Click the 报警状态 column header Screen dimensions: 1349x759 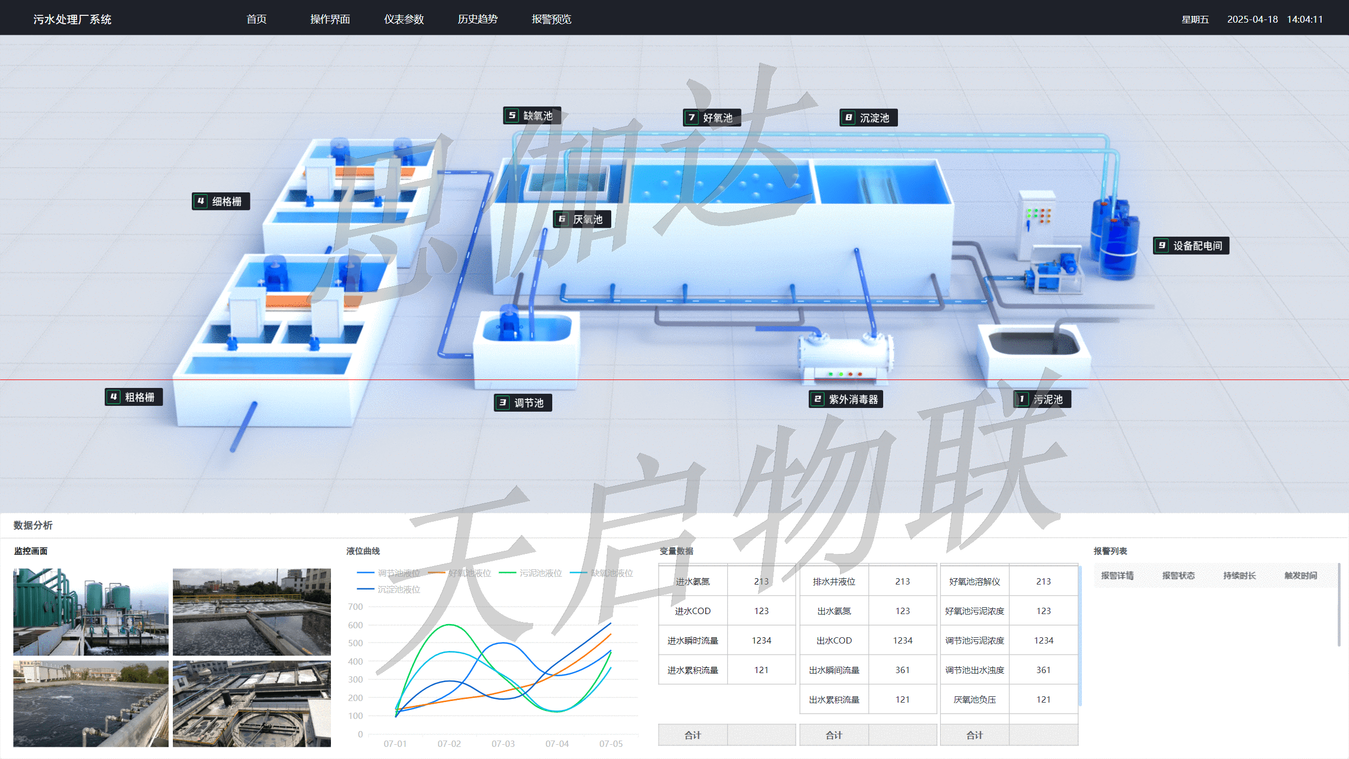point(1178,576)
